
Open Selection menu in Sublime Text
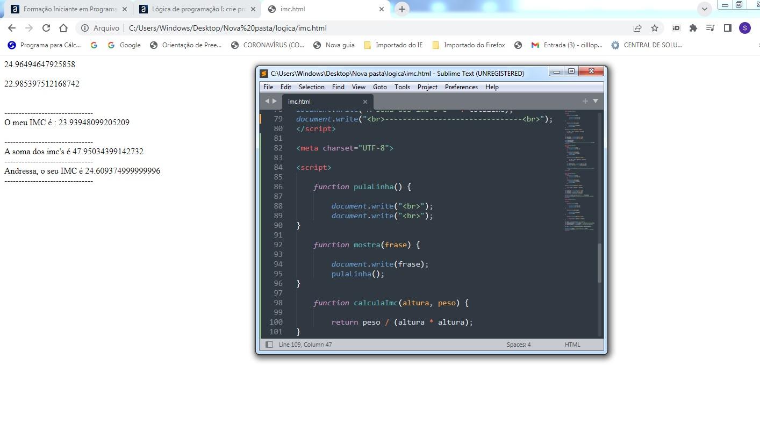(x=312, y=87)
